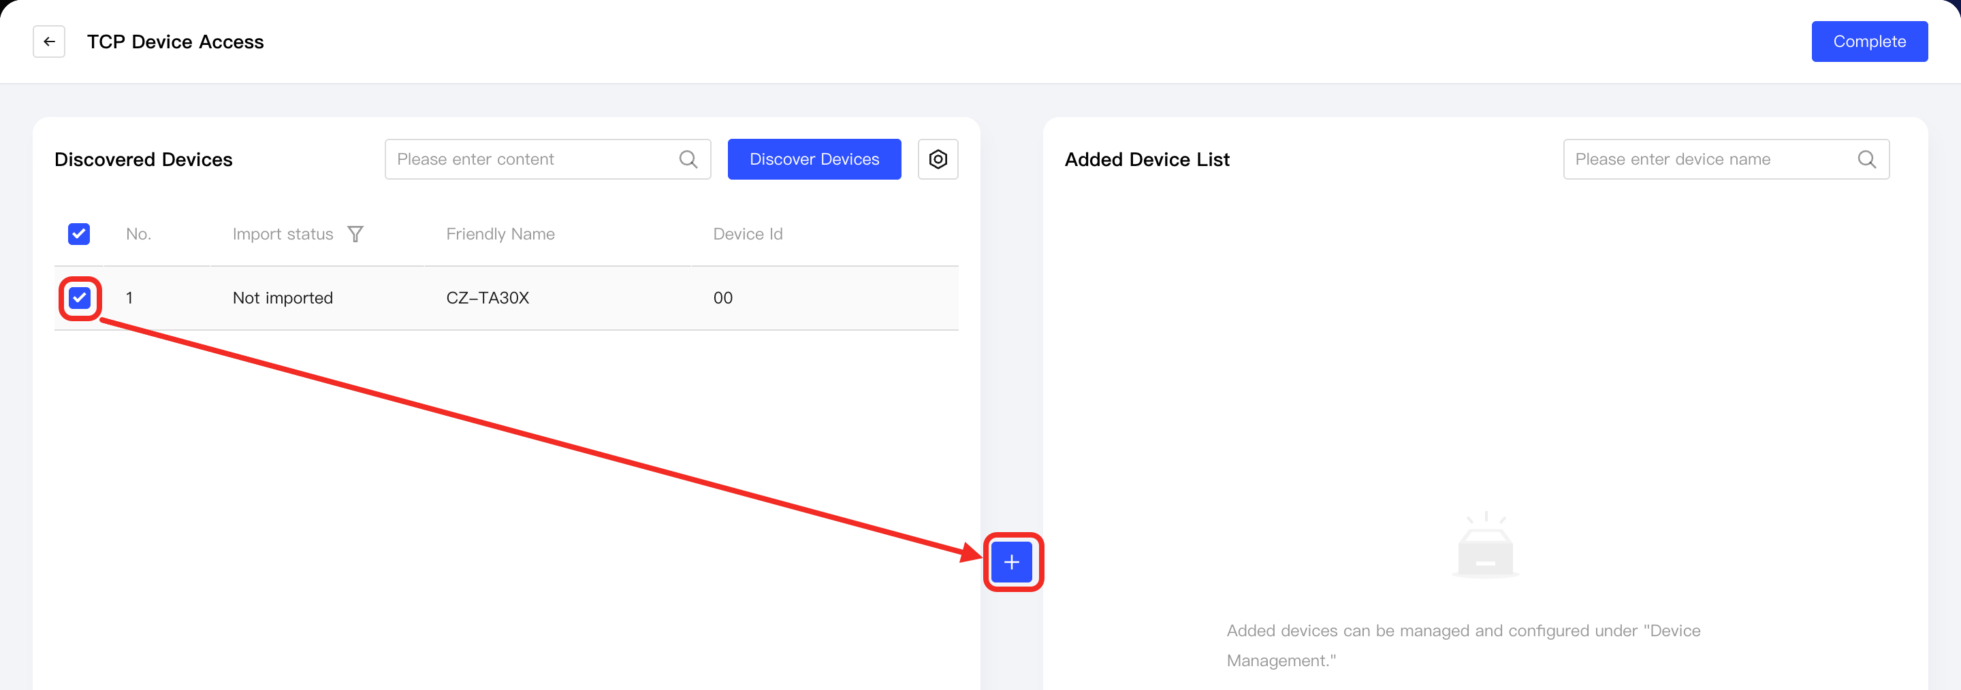Click the empty list box illustration

pyautogui.click(x=1485, y=546)
